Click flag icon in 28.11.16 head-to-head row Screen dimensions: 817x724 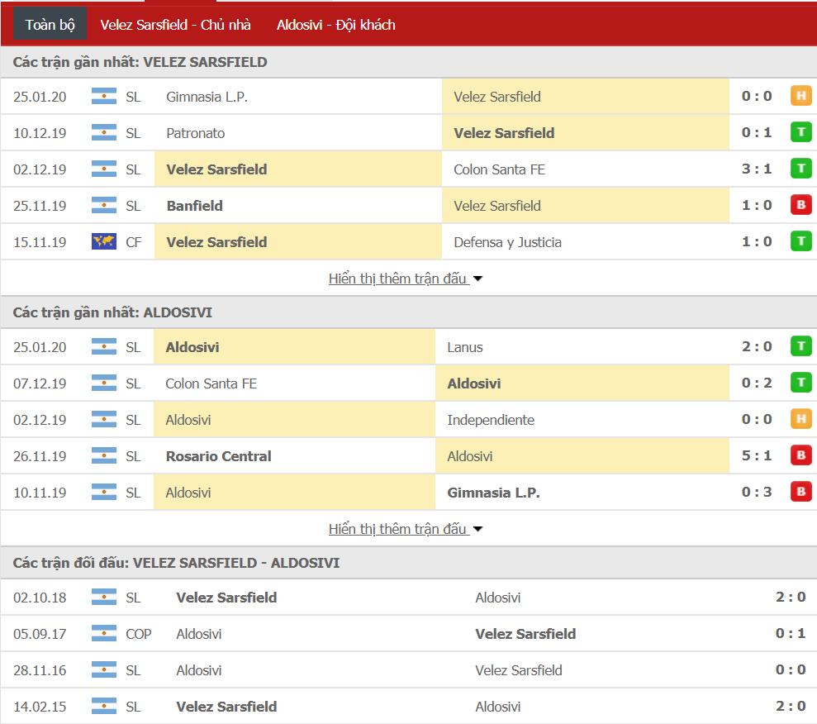point(104,670)
